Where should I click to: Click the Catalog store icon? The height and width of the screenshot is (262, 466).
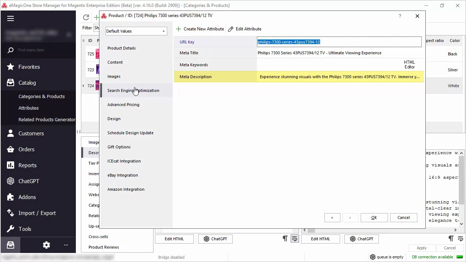11,83
